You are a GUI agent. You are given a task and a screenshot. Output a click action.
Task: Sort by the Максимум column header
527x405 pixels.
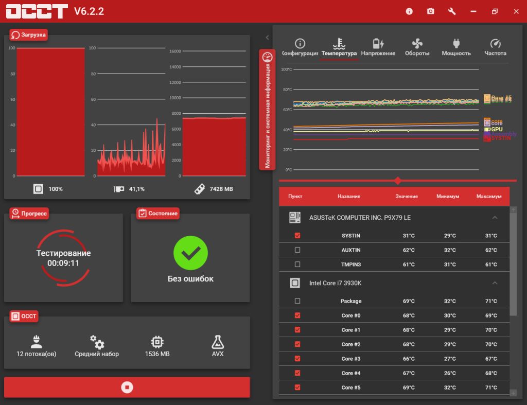(x=489, y=196)
